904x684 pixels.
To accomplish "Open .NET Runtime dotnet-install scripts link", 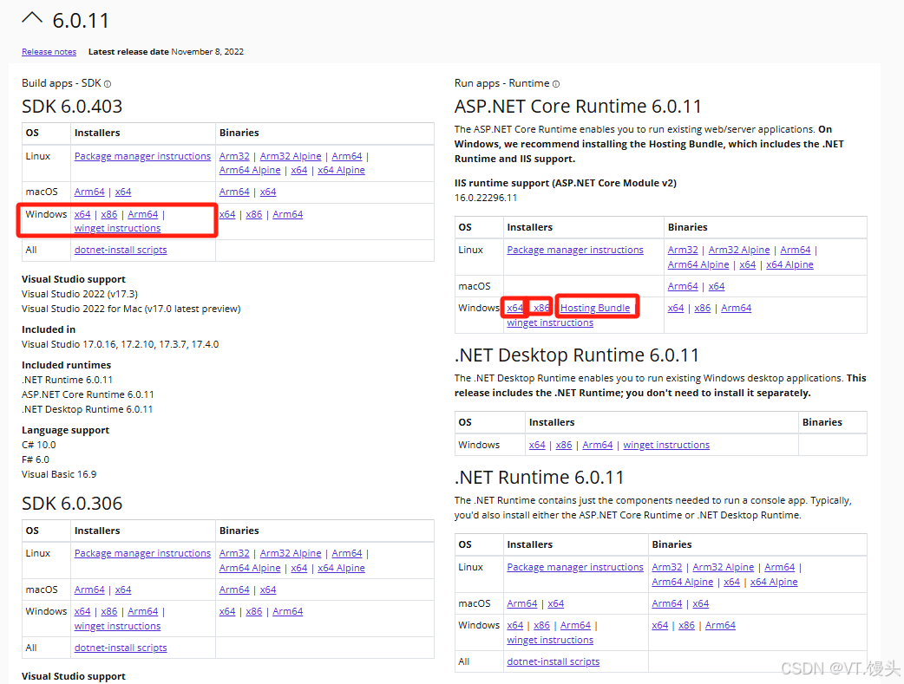I will click(554, 662).
